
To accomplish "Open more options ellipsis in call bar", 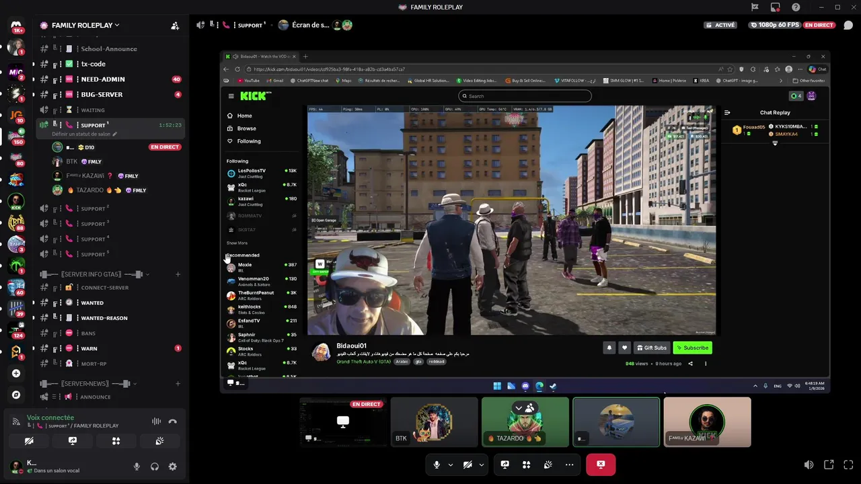I will tap(569, 465).
